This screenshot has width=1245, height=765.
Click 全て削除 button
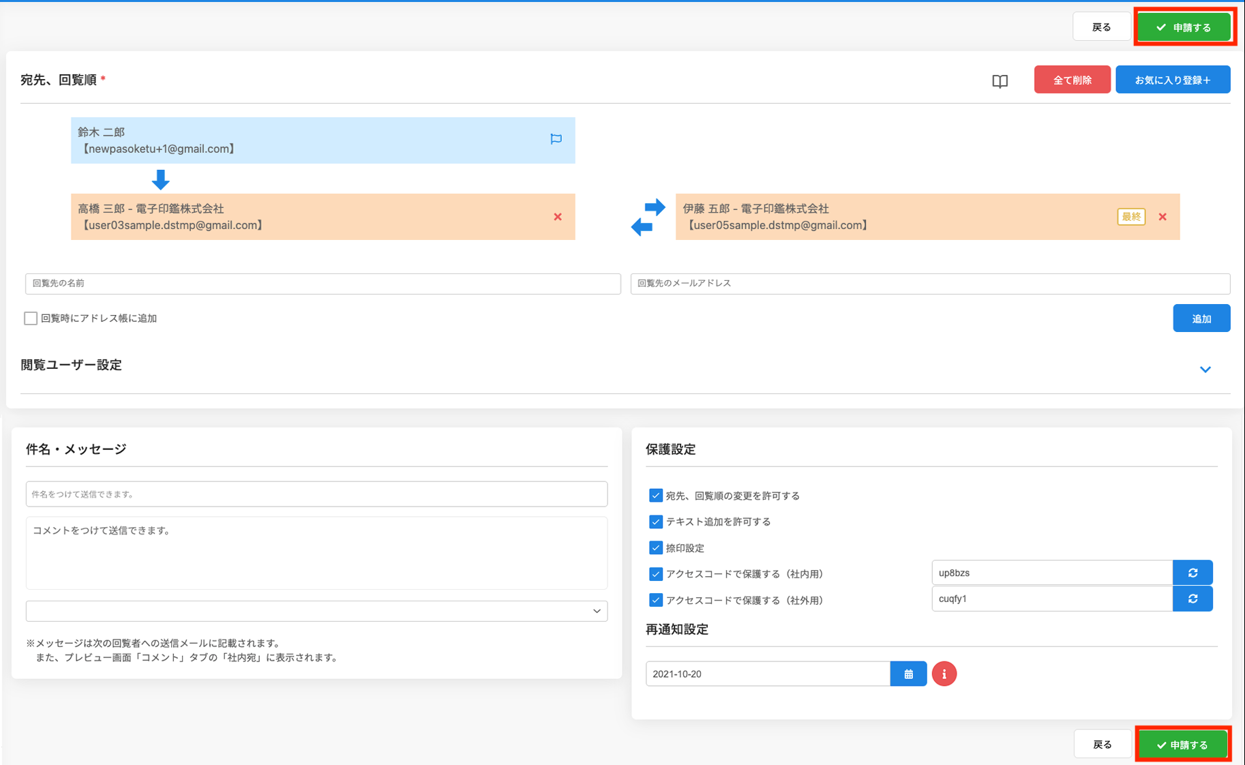[1072, 80]
